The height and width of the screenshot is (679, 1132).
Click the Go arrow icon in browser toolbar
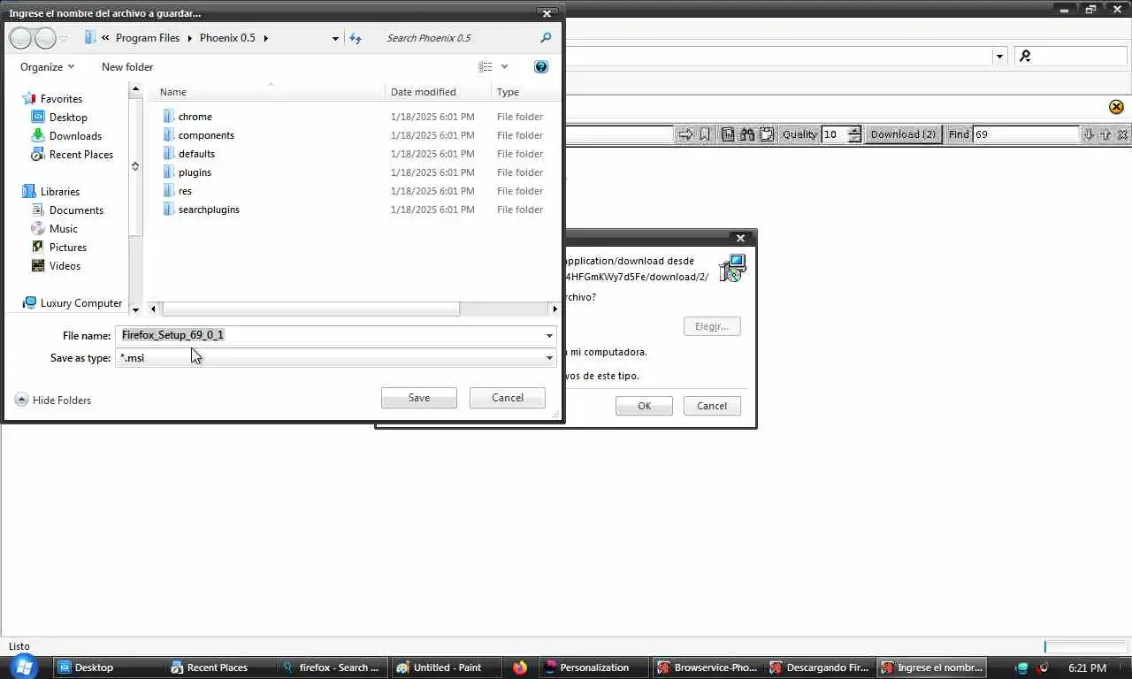tap(685, 134)
